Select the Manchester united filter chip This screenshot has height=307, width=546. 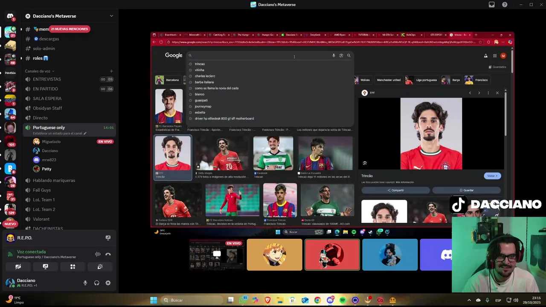[x=389, y=80]
